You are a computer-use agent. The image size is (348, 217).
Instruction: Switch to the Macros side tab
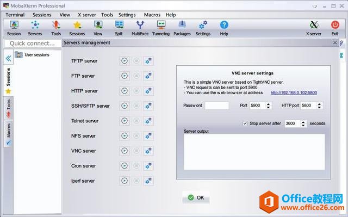click(x=9, y=134)
